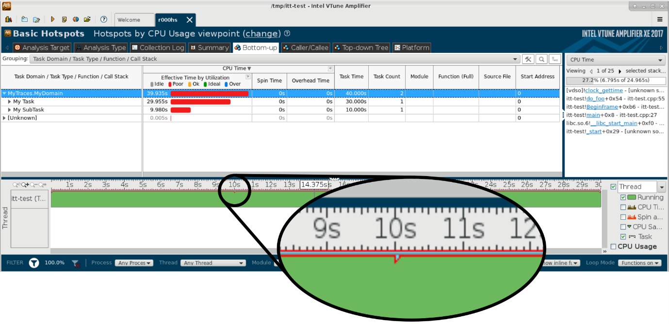Click the hamburger menu icon at top right
Screen dimensions: 669x324
click(660, 19)
